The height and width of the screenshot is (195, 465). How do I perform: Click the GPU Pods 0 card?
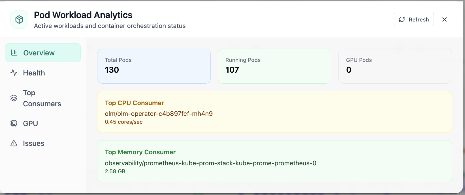tap(395, 66)
